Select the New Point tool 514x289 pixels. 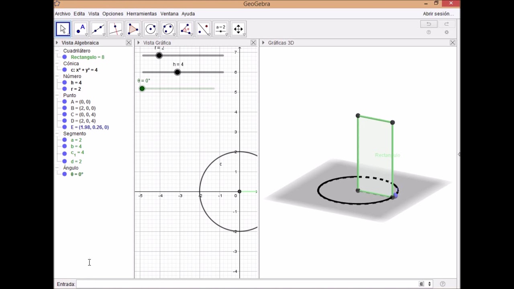point(80,29)
